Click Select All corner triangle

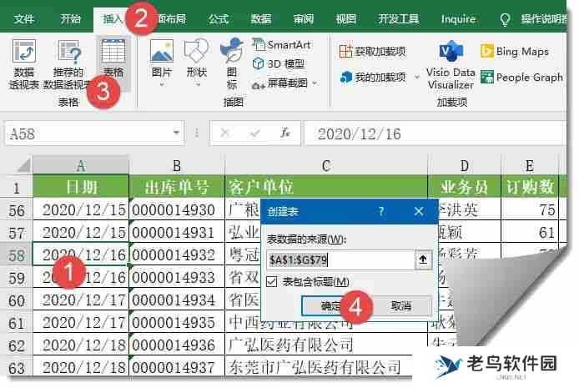point(23,164)
